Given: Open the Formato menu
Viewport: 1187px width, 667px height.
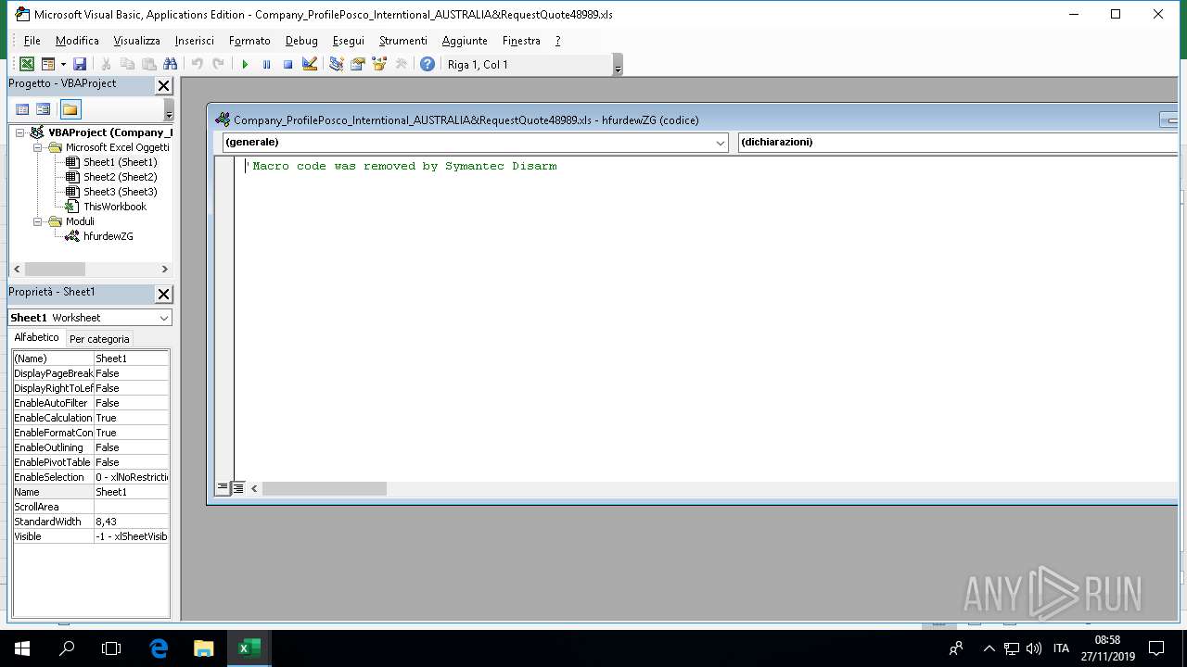Looking at the screenshot, I should tap(249, 41).
